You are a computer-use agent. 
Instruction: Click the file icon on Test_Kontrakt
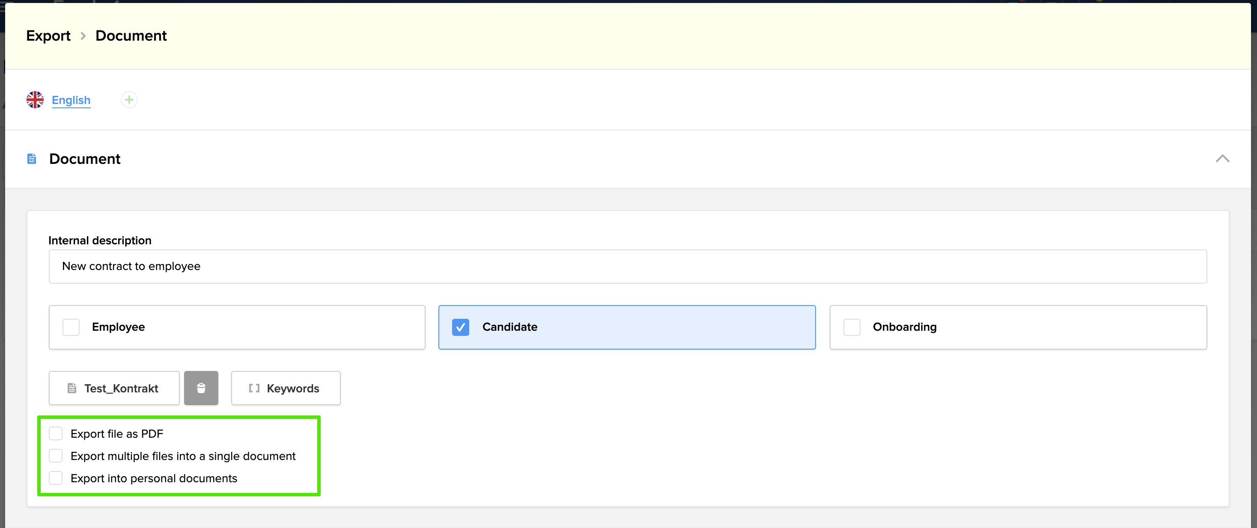point(72,388)
